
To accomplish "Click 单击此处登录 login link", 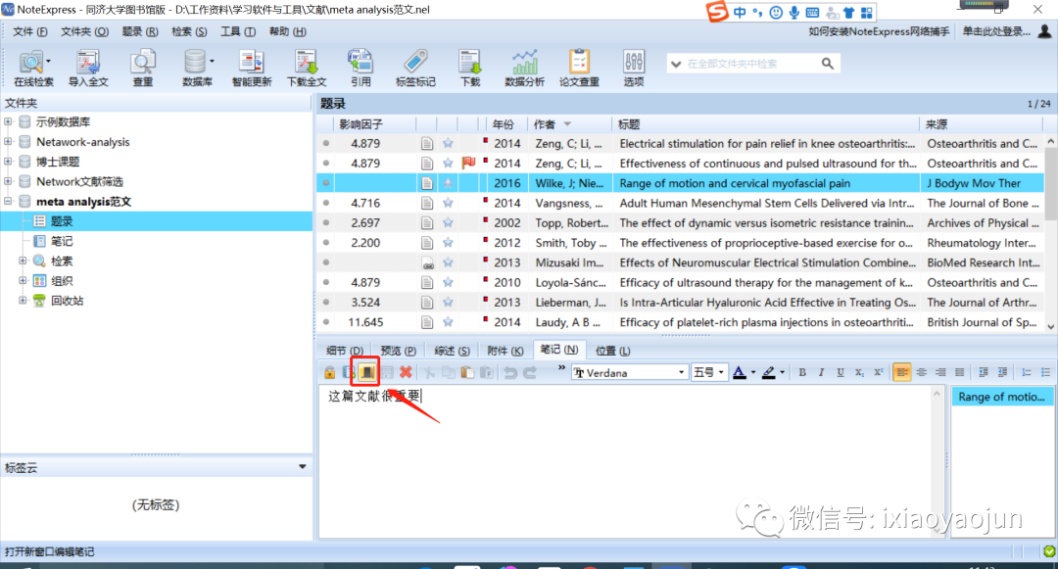I will [996, 31].
